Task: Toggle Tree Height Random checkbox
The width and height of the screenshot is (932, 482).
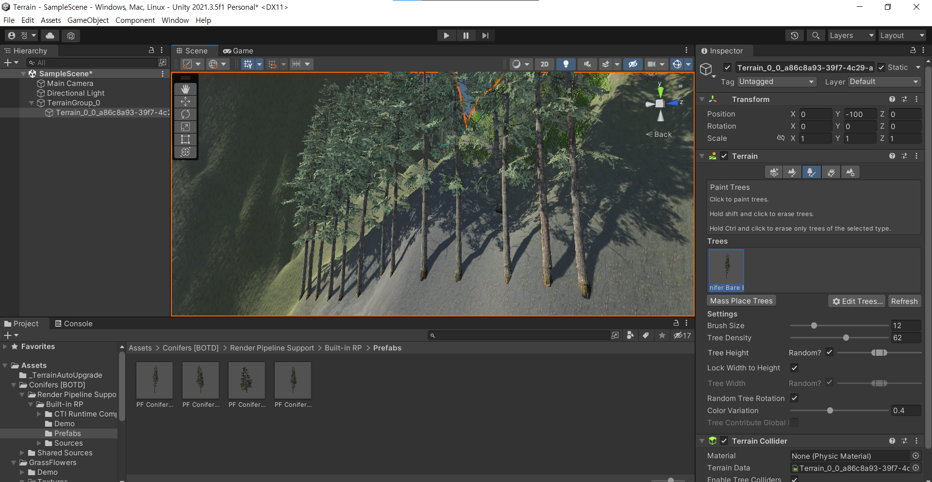Action: click(x=829, y=352)
